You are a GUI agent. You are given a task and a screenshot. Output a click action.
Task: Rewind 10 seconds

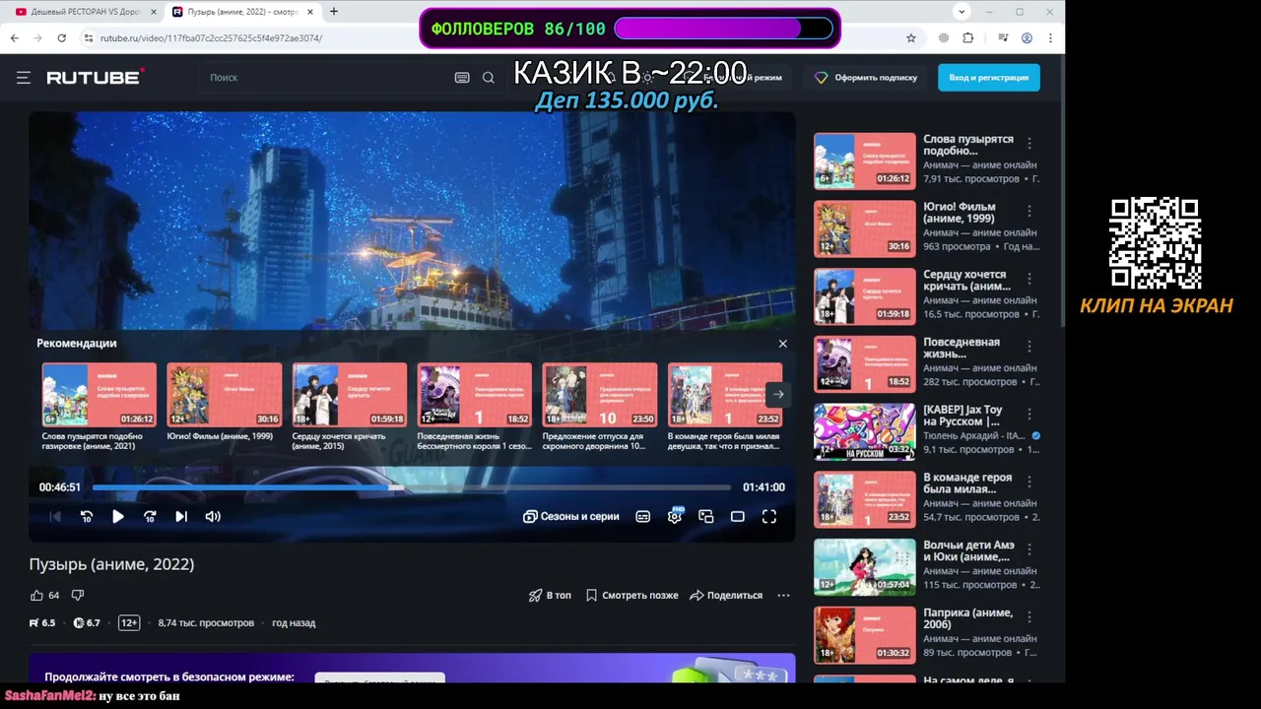pyautogui.click(x=87, y=516)
